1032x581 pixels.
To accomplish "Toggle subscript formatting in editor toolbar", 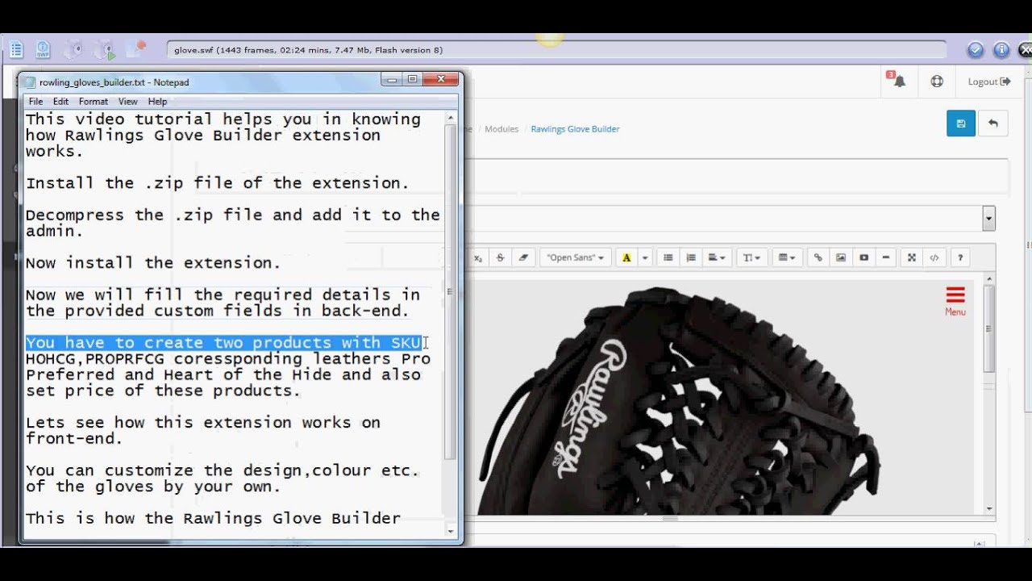I will 477,257.
